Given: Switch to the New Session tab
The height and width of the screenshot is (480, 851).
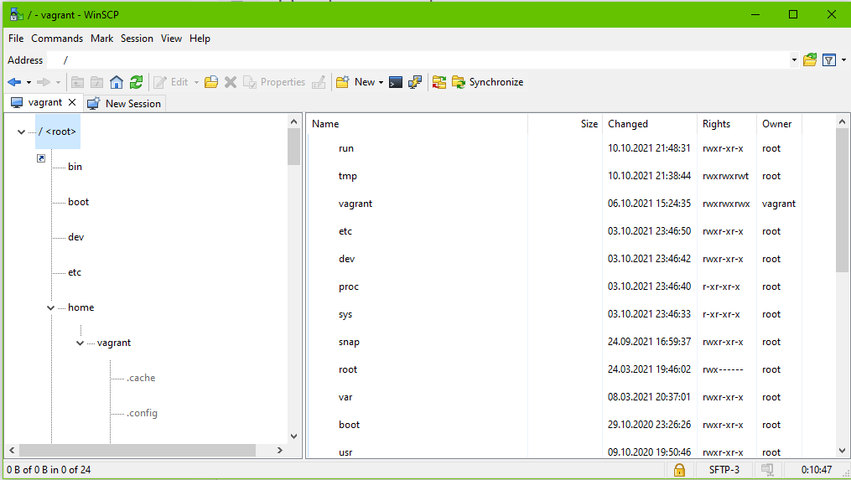Looking at the screenshot, I should pyautogui.click(x=125, y=103).
